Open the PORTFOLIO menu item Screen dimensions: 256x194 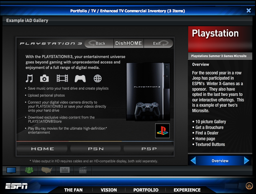pyautogui.click(x=146, y=190)
